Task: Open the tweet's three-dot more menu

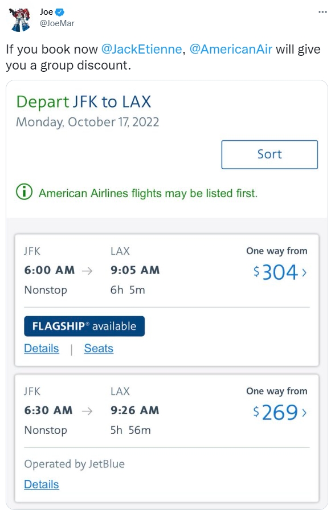Action: click(322, 12)
